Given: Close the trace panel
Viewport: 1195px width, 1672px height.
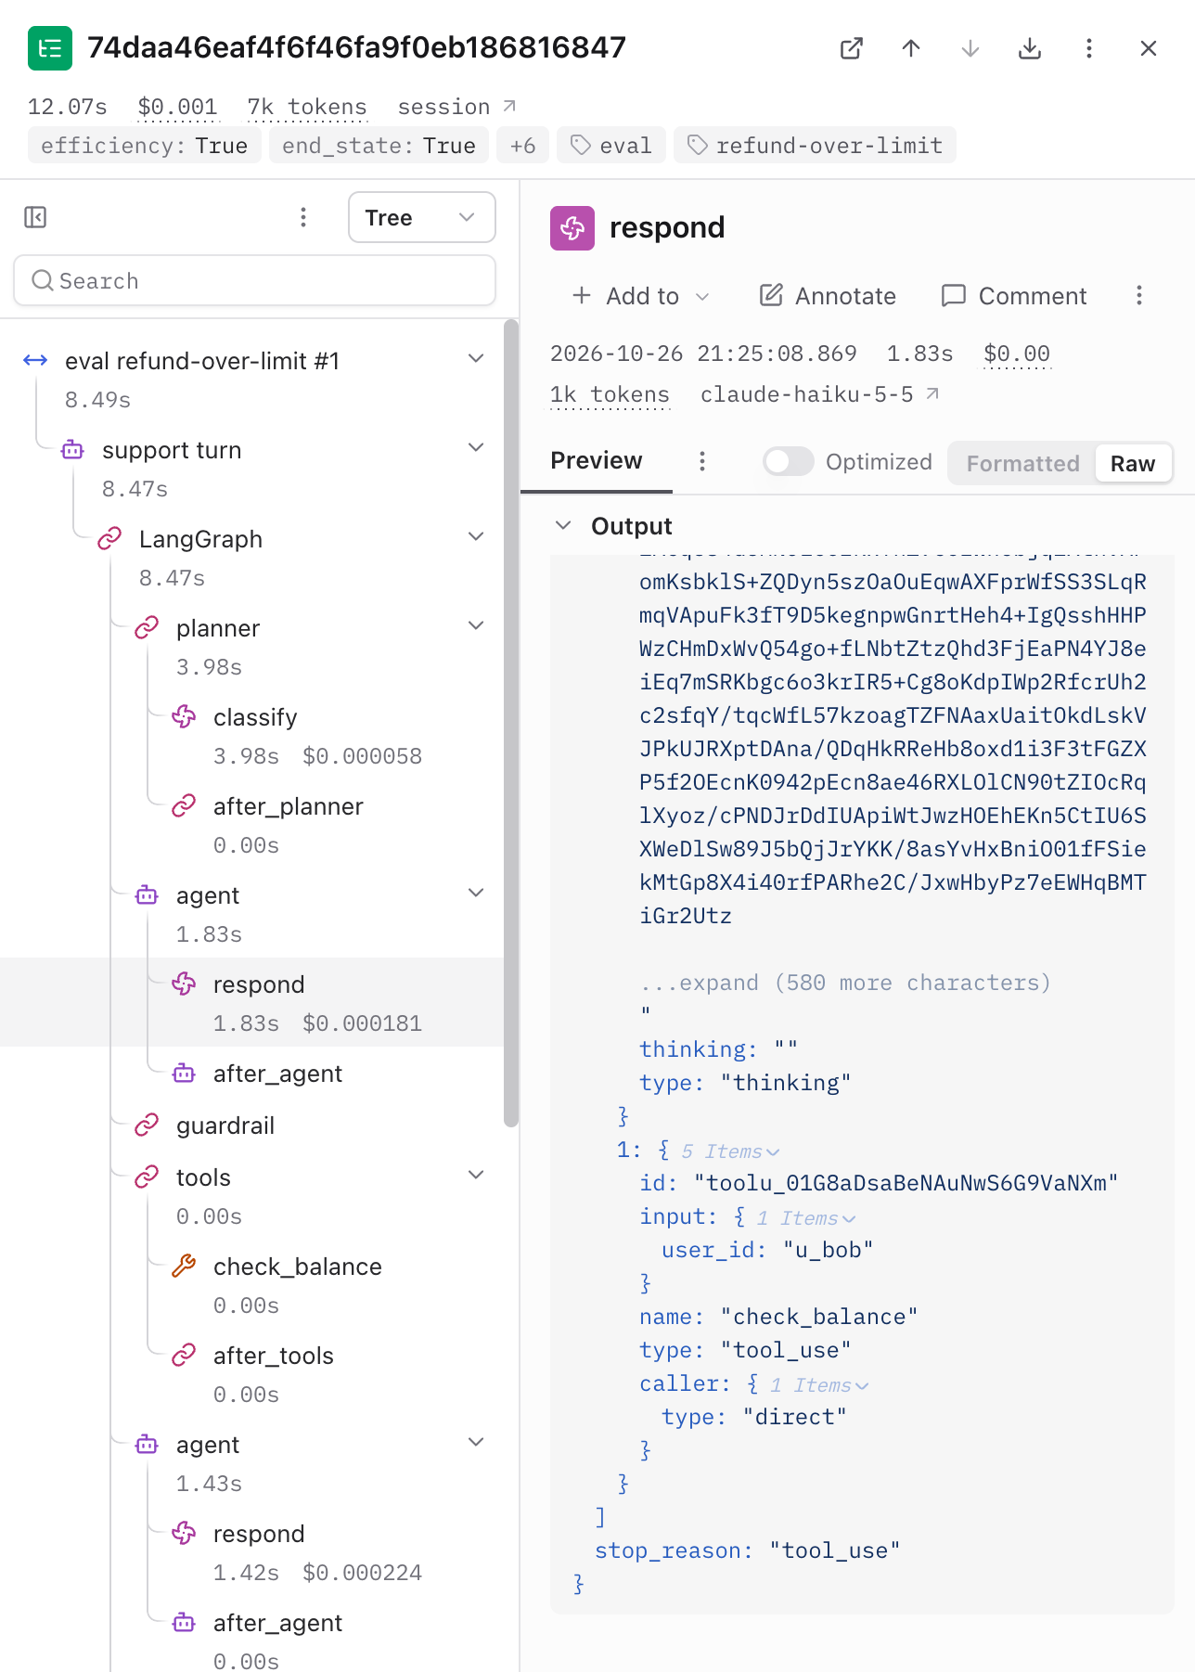Looking at the screenshot, I should point(1149,48).
